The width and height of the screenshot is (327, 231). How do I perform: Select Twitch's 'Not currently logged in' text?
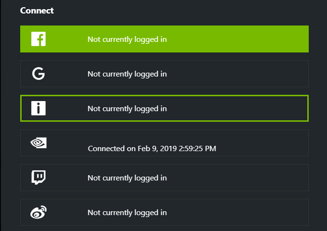tap(127, 178)
